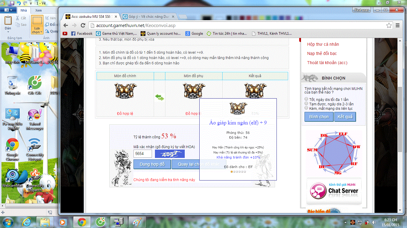This screenshot has width=407, height=228.
Task: Open the Connectify Hotspot desktop icon
Action: pos(35,149)
